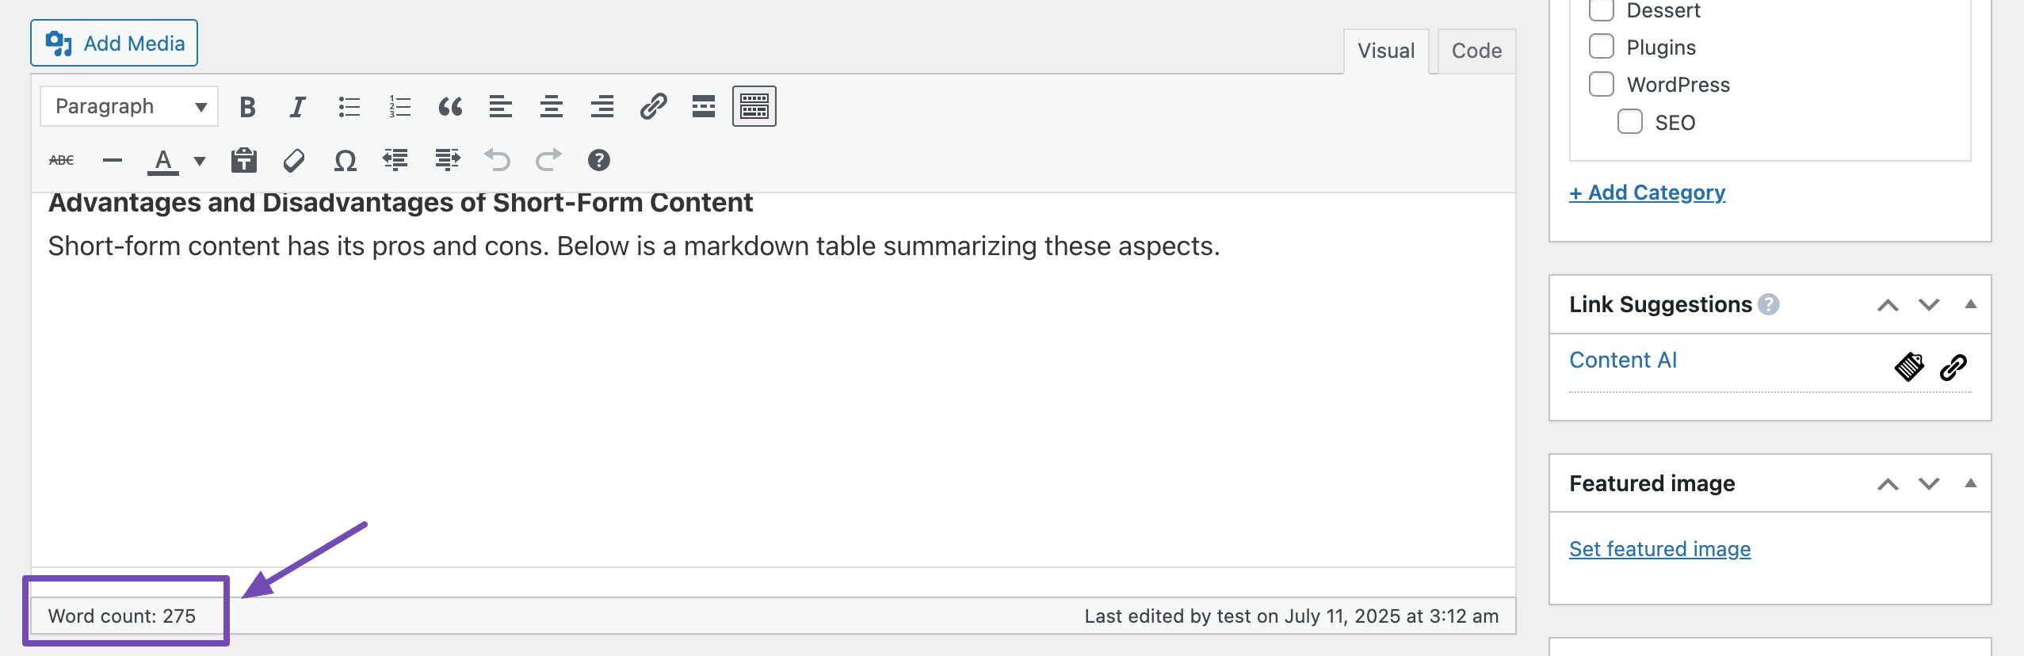2024x656 pixels.
Task: Apply strikethrough formatting
Action: 61,161
